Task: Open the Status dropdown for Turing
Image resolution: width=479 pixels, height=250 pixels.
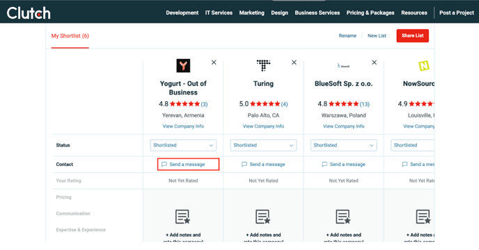Action: click(x=263, y=145)
